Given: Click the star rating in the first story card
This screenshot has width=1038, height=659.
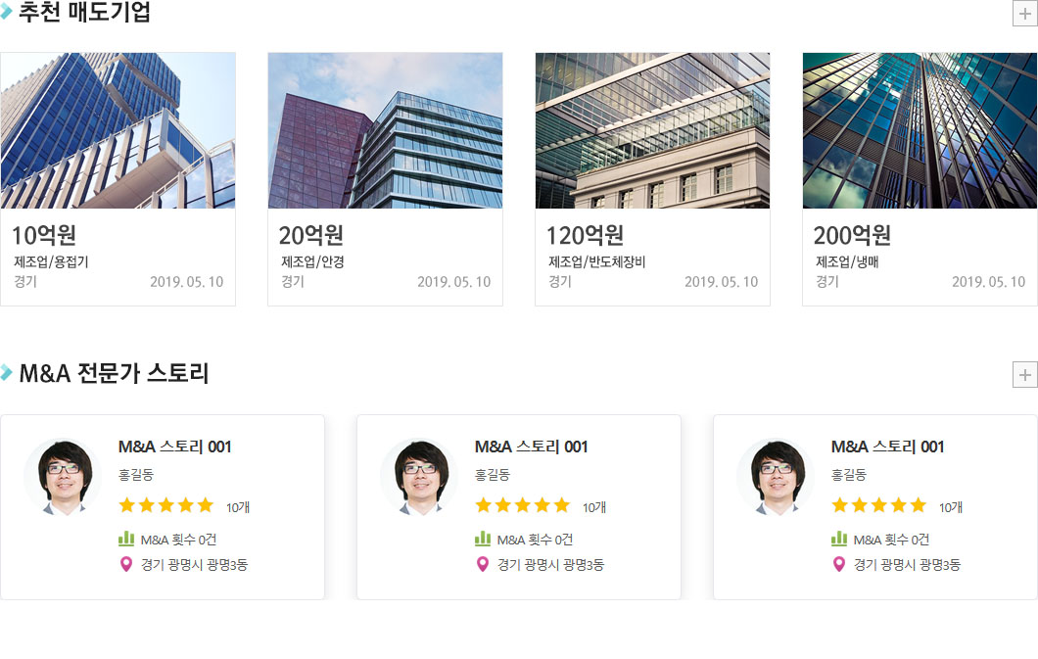Looking at the screenshot, I should coord(166,505).
